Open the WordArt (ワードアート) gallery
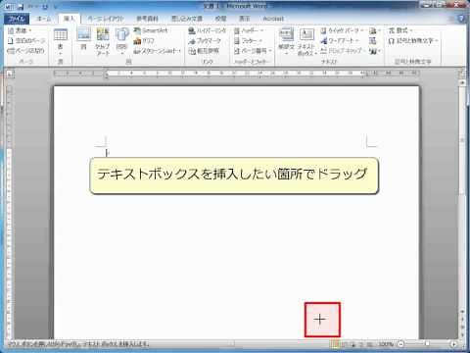Screen dimensions: 470x353 [x=340, y=40]
